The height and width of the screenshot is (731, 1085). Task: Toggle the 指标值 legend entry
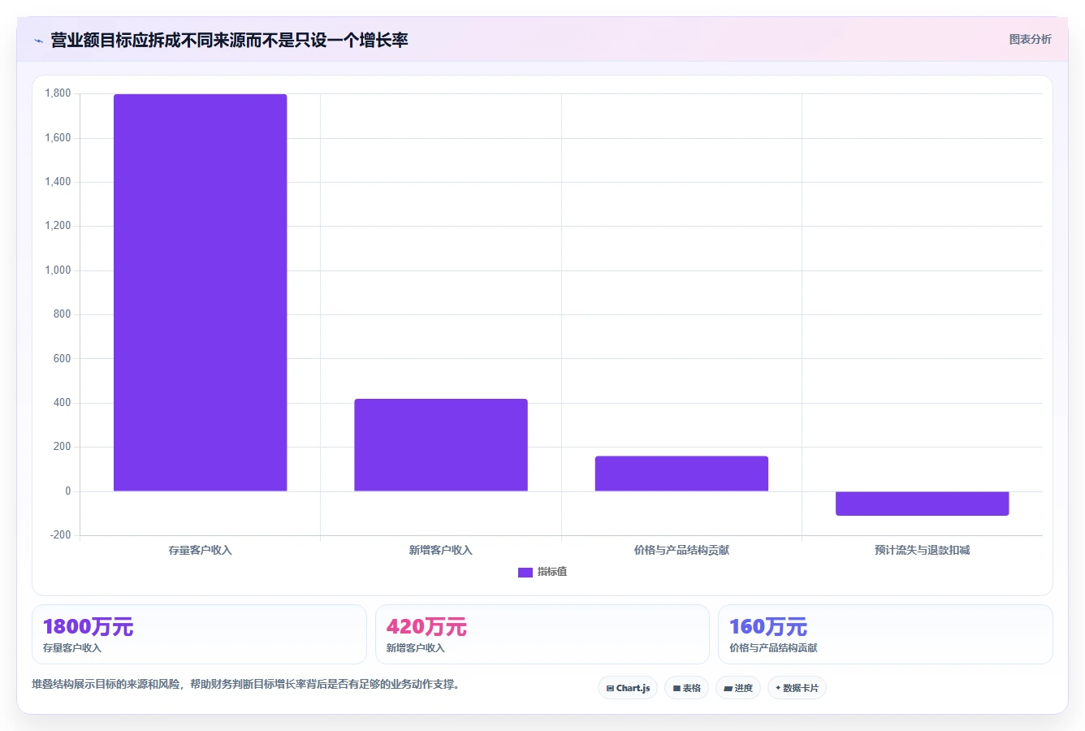point(542,572)
